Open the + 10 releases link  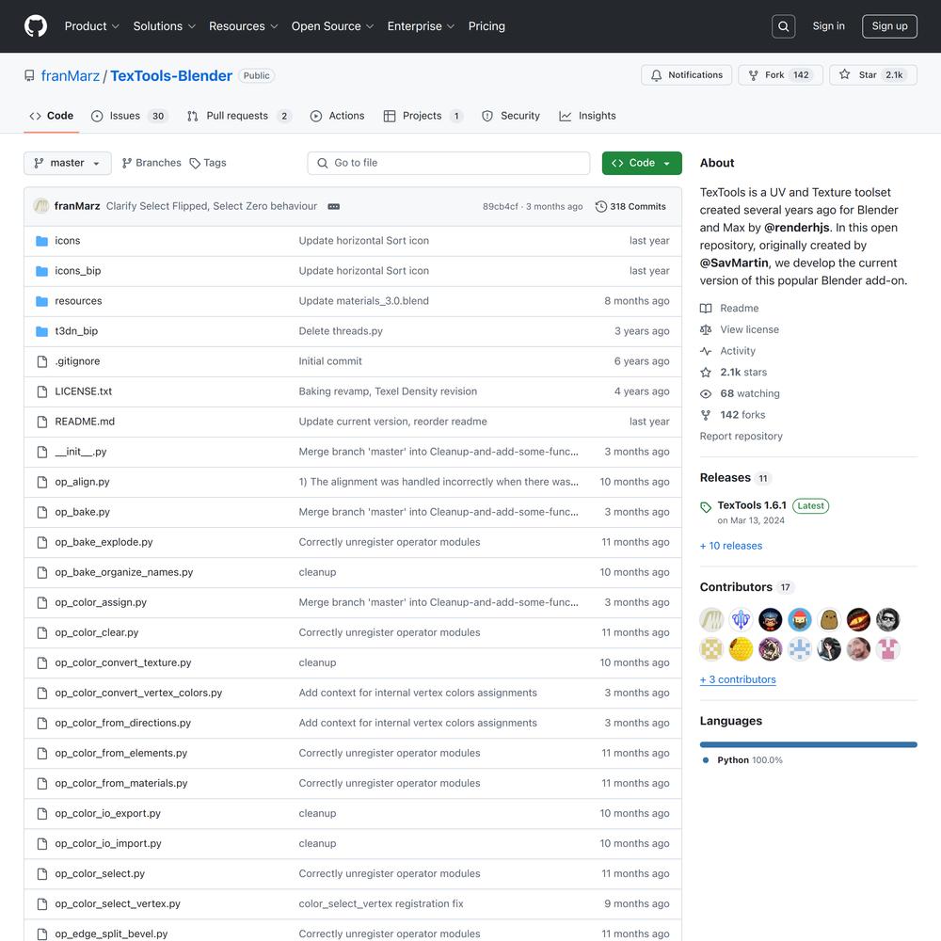[731, 546]
